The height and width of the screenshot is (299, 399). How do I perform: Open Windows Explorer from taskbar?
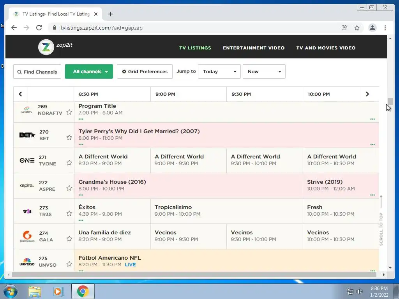click(x=35, y=292)
